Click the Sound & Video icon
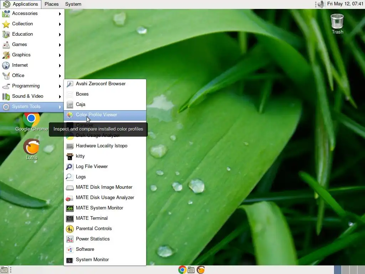Image resolution: width=365 pixels, height=274 pixels. (x=6, y=96)
